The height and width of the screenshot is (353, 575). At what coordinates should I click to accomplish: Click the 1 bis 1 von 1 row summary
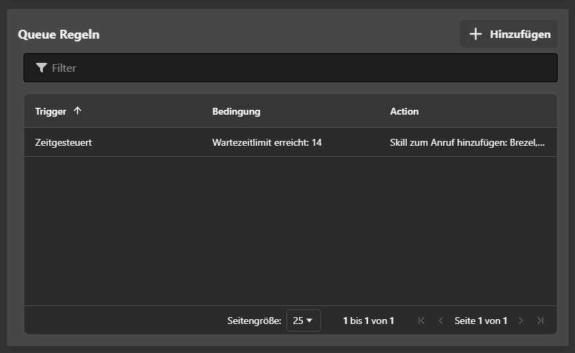[368, 321]
